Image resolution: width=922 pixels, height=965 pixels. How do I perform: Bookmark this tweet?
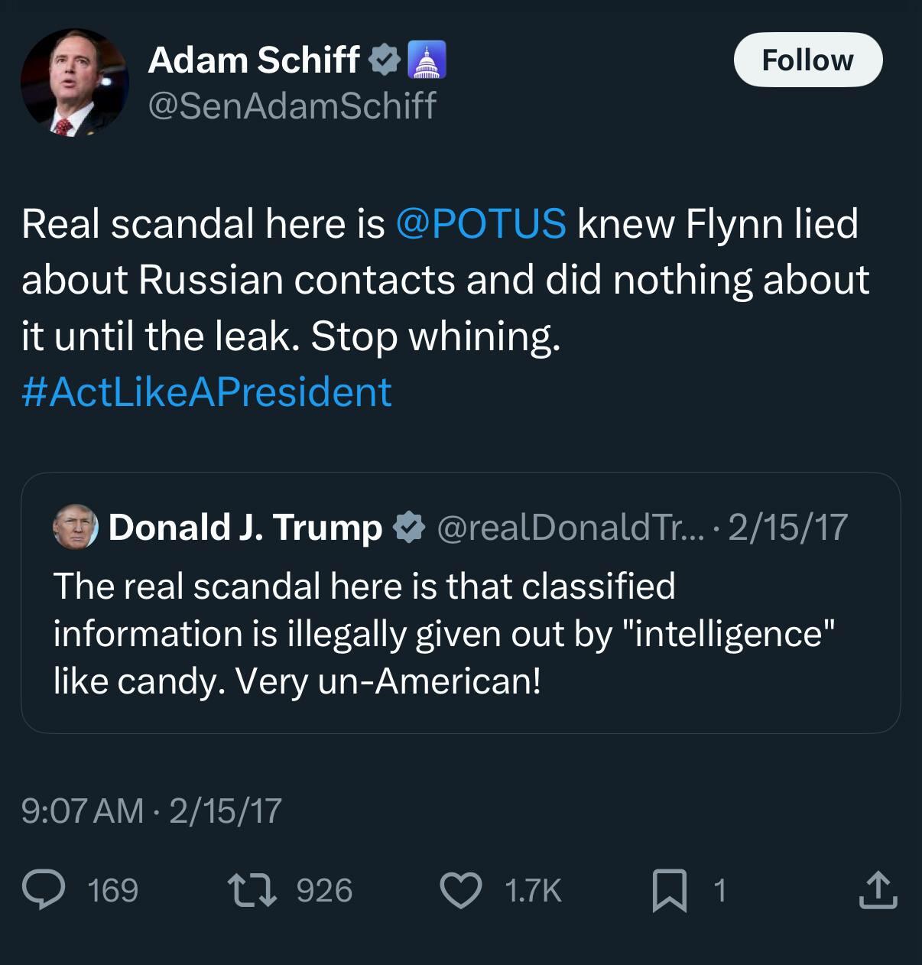(670, 891)
